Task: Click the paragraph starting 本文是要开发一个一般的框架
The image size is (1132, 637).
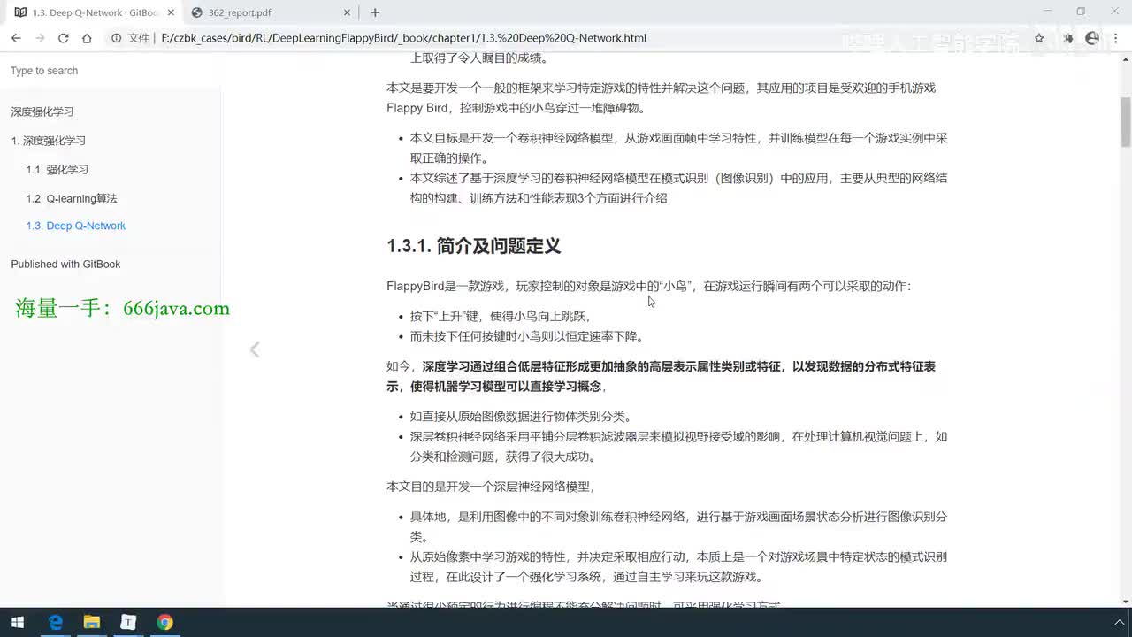Action: pos(661,97)
